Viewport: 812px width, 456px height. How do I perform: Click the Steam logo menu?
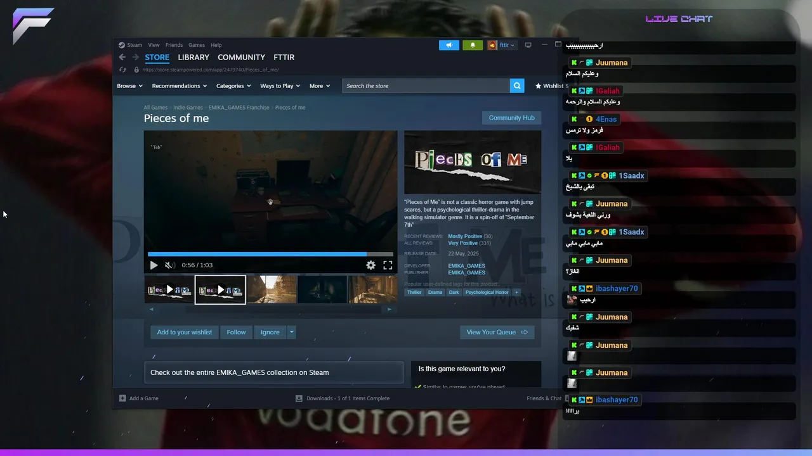click(x=130, y=45)
